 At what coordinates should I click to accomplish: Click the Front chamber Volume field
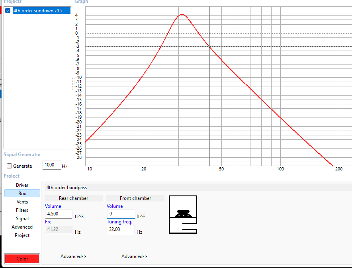121,214
